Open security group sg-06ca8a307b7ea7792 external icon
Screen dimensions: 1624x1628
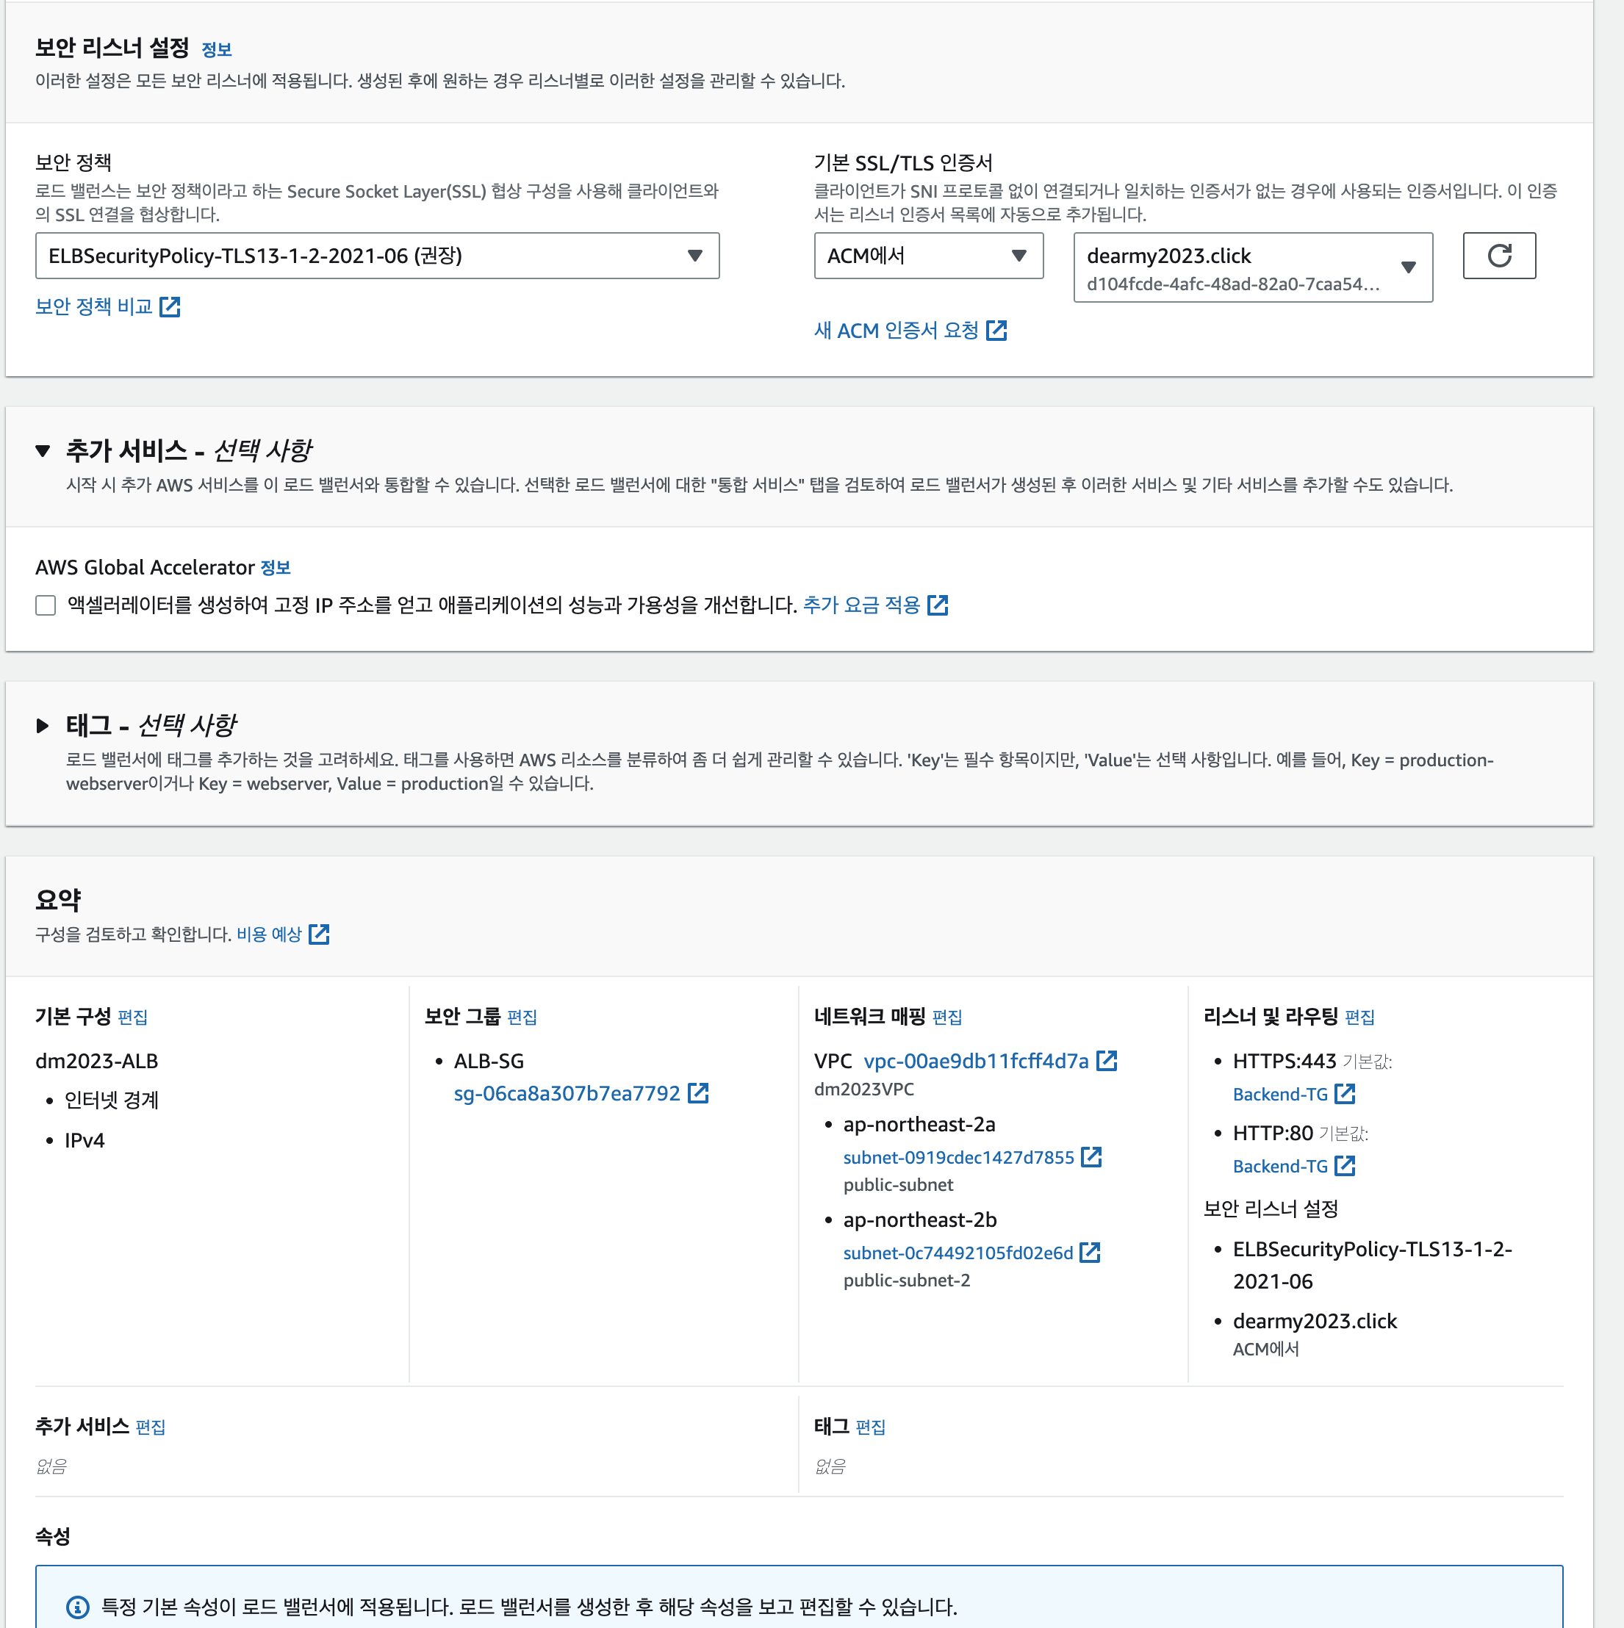click(x=698, y=1093)
